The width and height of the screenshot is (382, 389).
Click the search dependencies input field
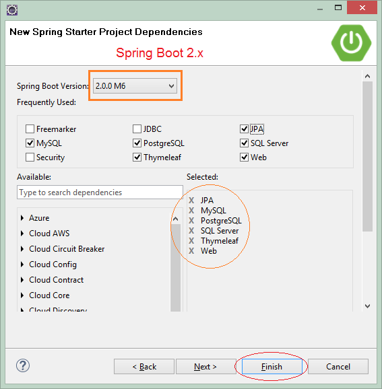[100, 192]
